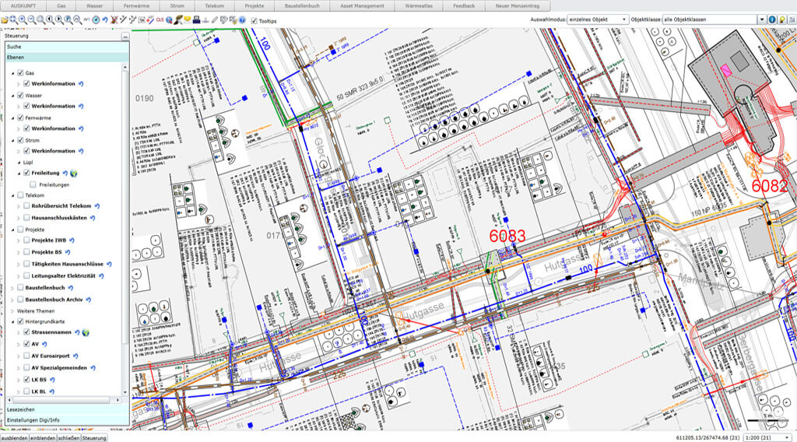Click the globe icon next to Freileitung
The height and width of the screenshot is (442, 797).
(74, 173)
